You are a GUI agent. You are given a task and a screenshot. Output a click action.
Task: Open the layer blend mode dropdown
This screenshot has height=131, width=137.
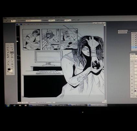click(134, 59)
